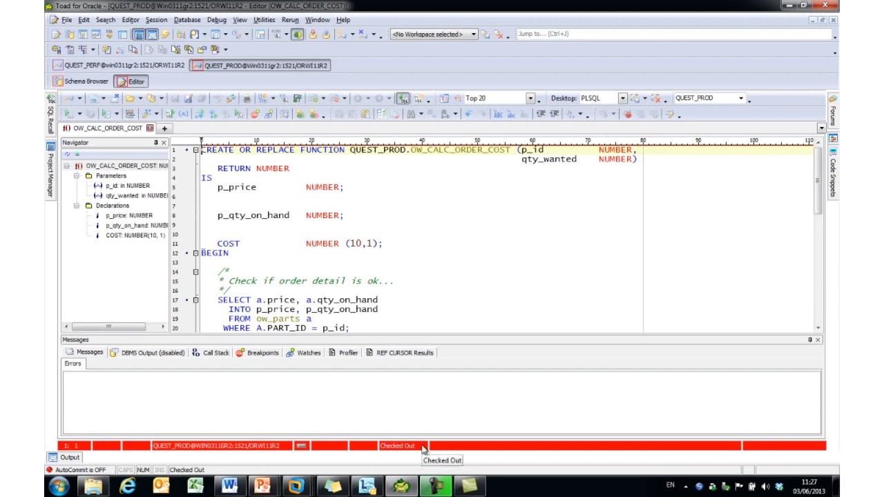Close the OW_CALC_ORDER_COST editor tab
Viewport: 884px width, 497px height.
click(150, 128)
